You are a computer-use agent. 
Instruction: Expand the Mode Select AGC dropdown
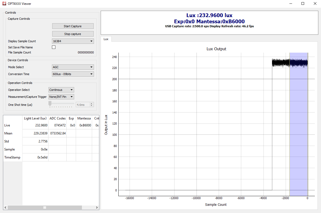click(x=73, y=67)
